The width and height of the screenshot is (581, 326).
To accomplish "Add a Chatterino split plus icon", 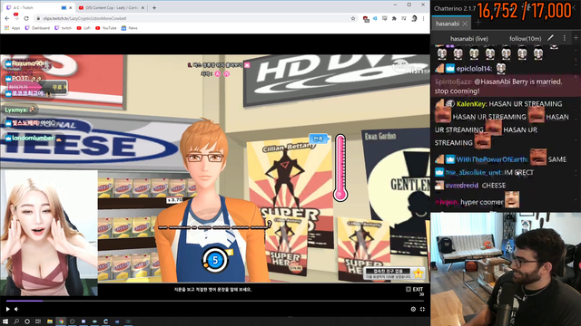I will click(x=576, y=38).
